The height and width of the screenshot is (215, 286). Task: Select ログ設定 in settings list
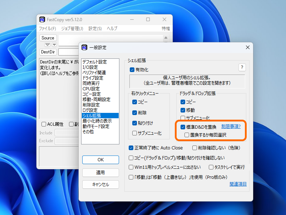coord(100,110)
